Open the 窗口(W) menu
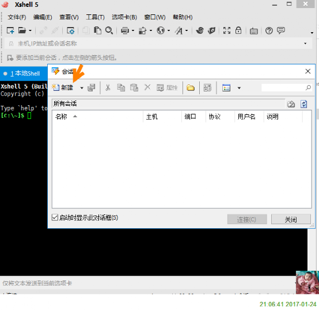This screenshot has width=319, height=311. tap(155, 17)
